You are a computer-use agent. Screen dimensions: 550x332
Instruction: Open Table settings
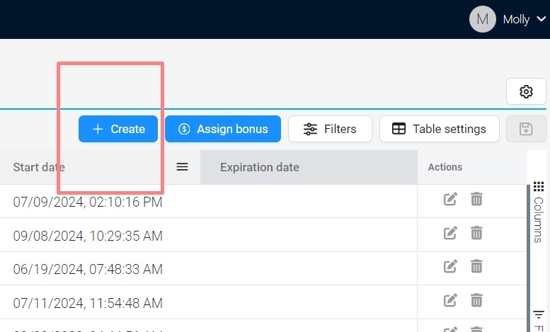coord(439,129)
